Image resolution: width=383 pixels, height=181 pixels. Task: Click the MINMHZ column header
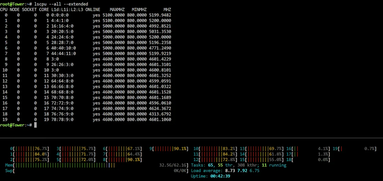click(x=139, y=10)
